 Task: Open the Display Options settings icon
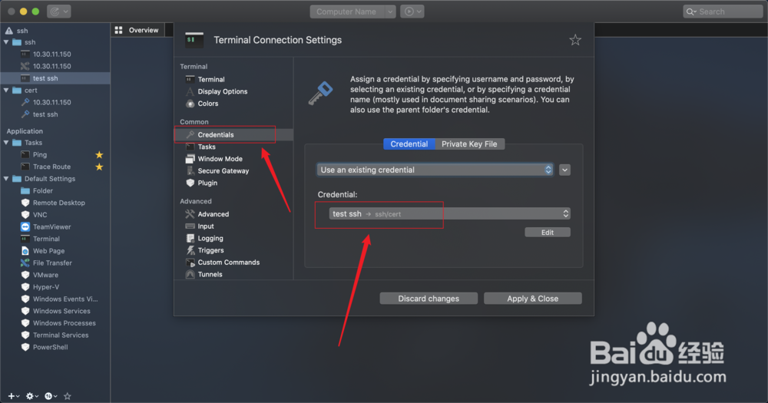click(190, 91)
